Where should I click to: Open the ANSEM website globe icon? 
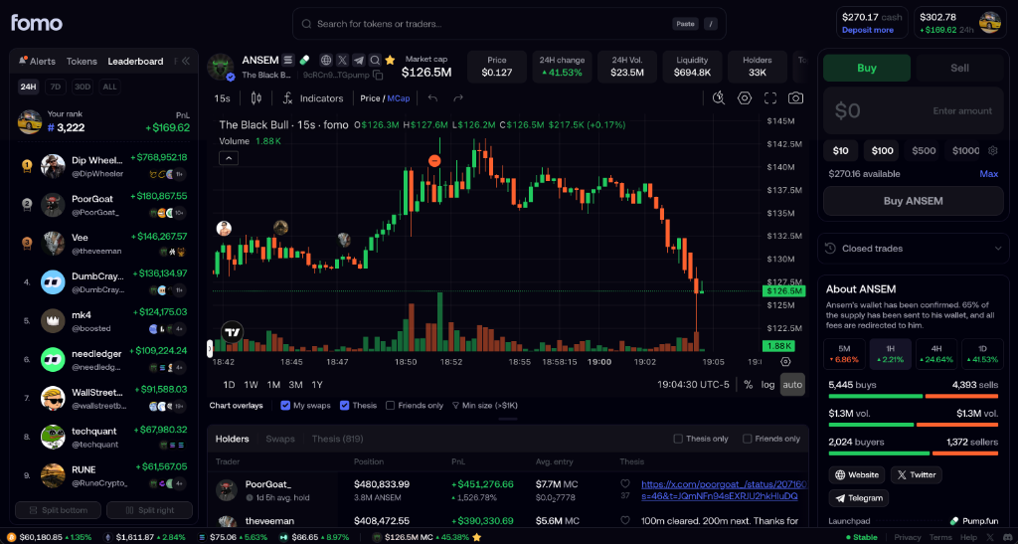click(326, 60)
